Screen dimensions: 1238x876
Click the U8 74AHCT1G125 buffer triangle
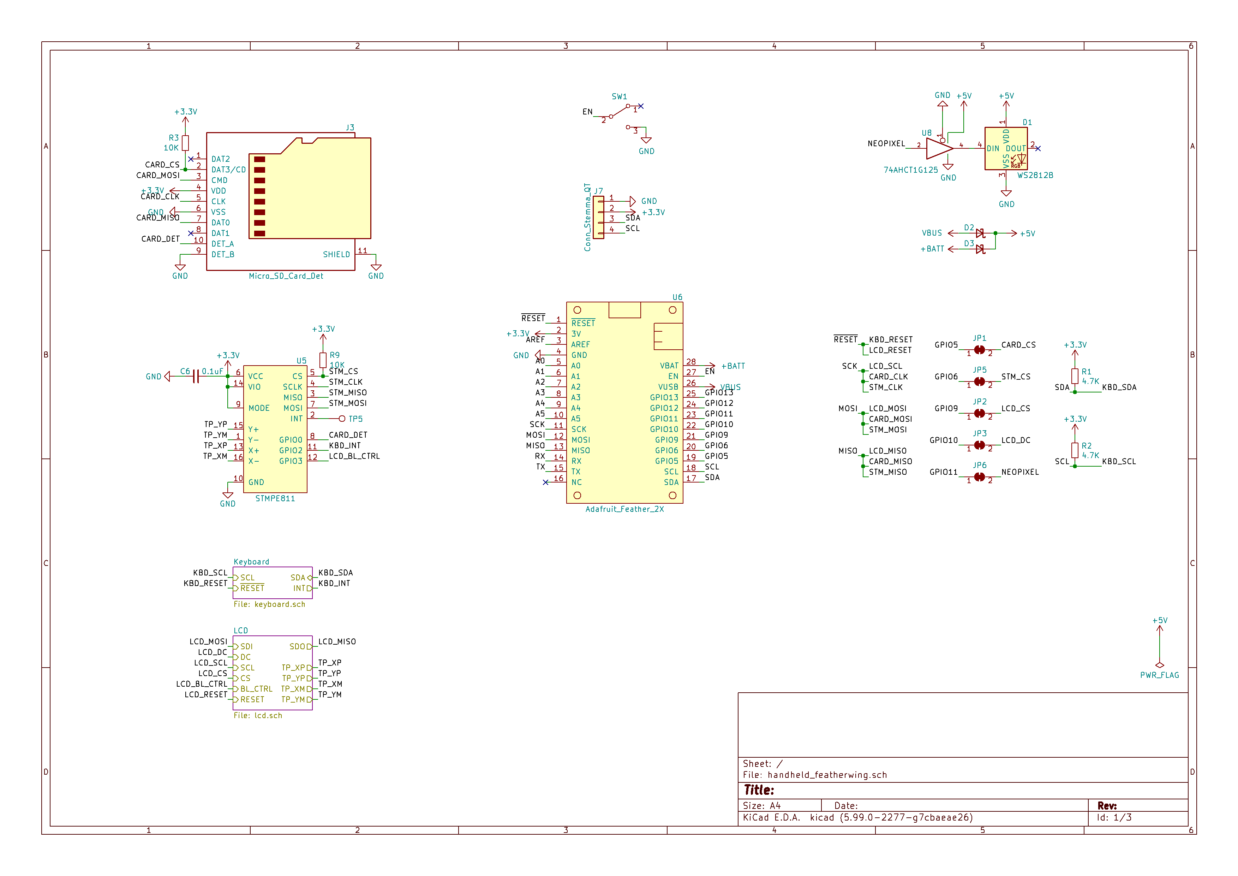pyautogui.click(x=939, y=148)
